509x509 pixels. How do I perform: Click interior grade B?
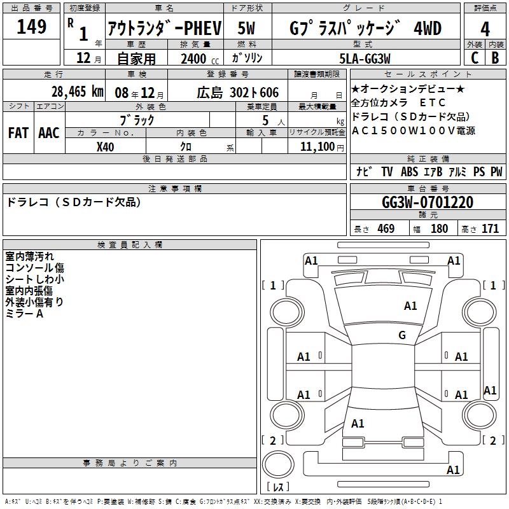click(x=496, y=58)
